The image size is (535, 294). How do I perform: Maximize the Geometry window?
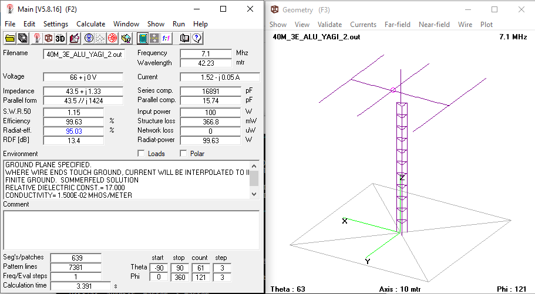[494, 9]
